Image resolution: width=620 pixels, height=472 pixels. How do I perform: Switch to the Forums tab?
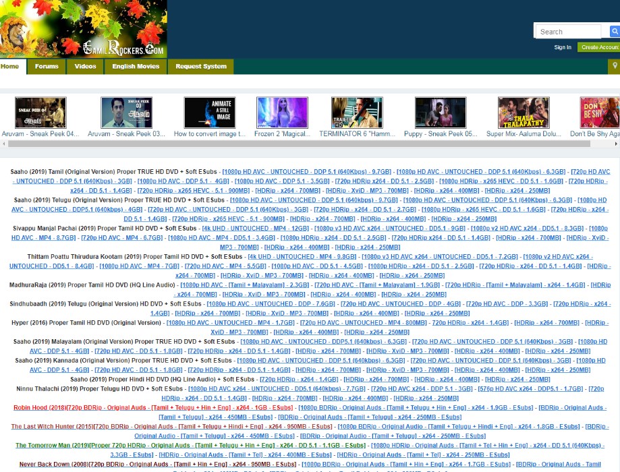[x=47, y=66]
